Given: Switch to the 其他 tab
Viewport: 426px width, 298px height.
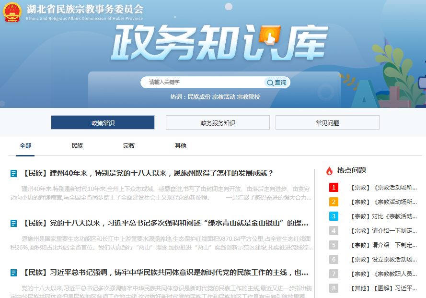Looking at the screenshot, I should click(x=181, y=146).
